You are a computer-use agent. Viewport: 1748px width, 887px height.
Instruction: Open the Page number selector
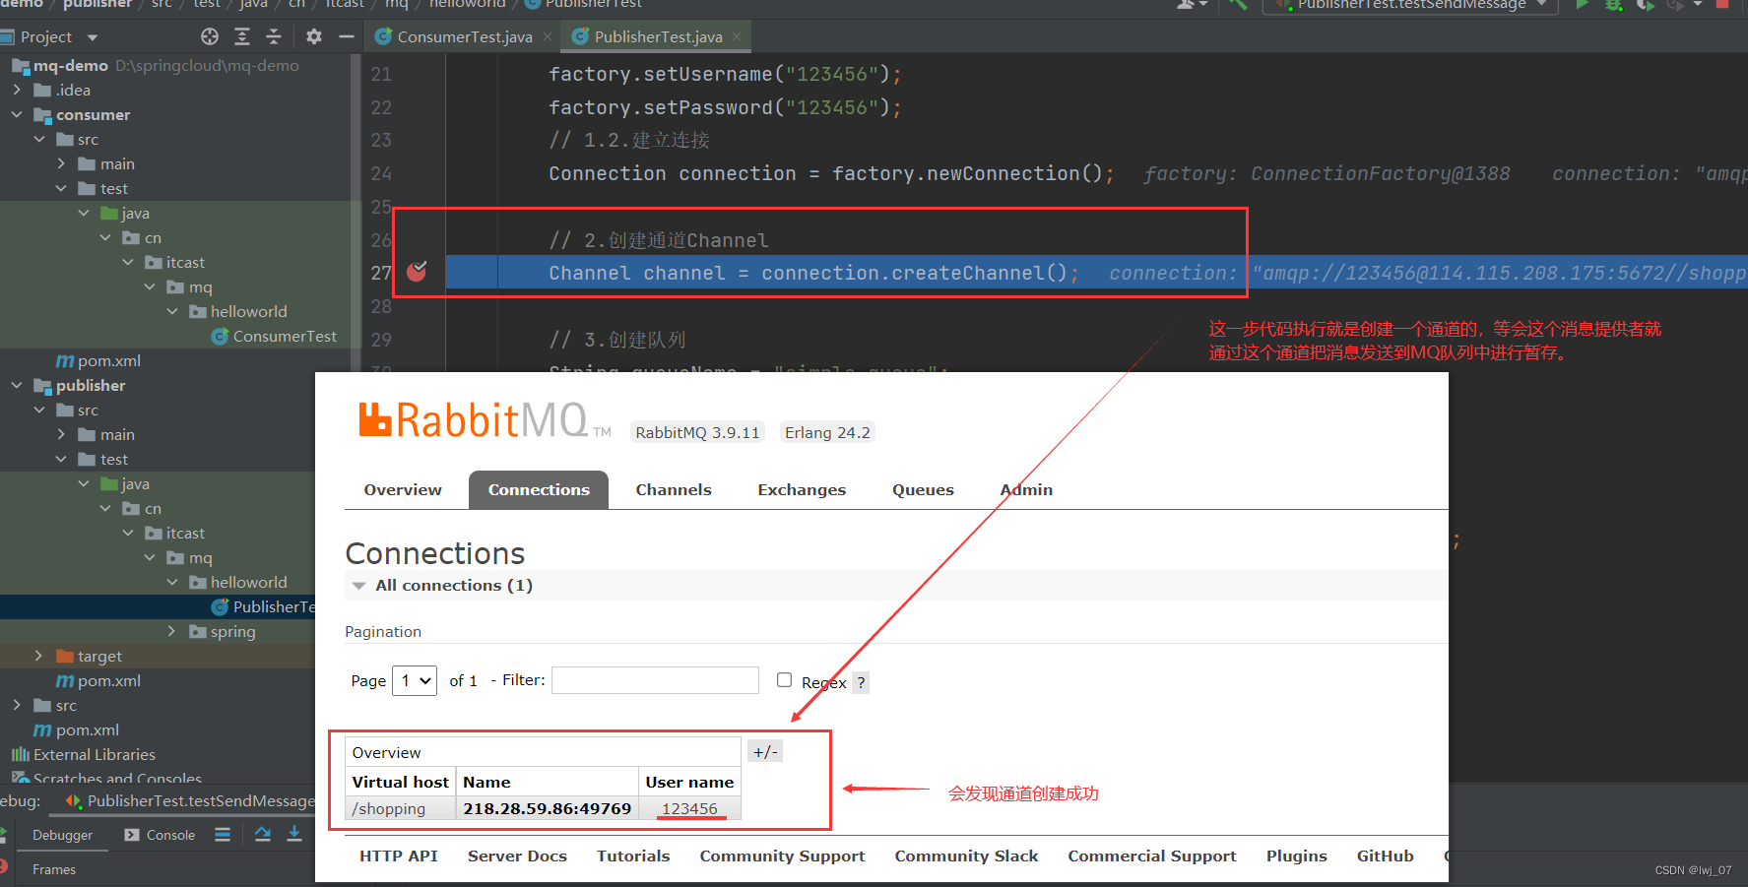tap(414, 679)
